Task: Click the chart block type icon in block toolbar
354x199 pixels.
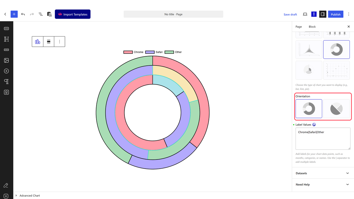Action: [x=37, y=42]
